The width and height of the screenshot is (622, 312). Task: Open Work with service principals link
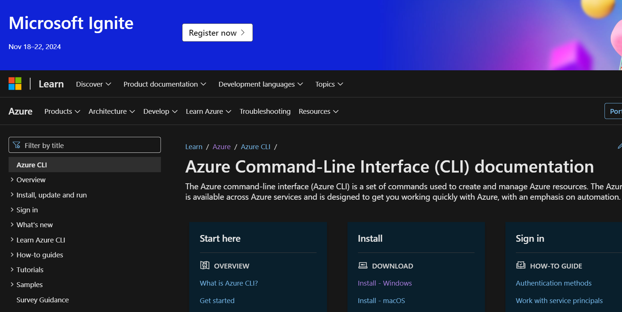point(559,300)
